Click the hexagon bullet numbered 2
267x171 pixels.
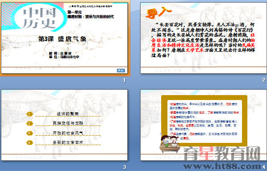pos(29,124)
